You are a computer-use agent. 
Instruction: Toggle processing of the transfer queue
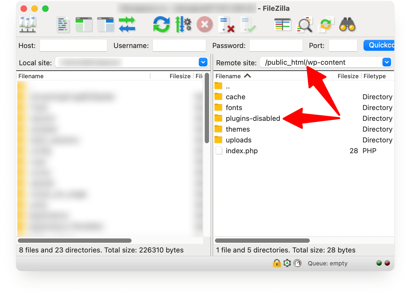[183, 25]
